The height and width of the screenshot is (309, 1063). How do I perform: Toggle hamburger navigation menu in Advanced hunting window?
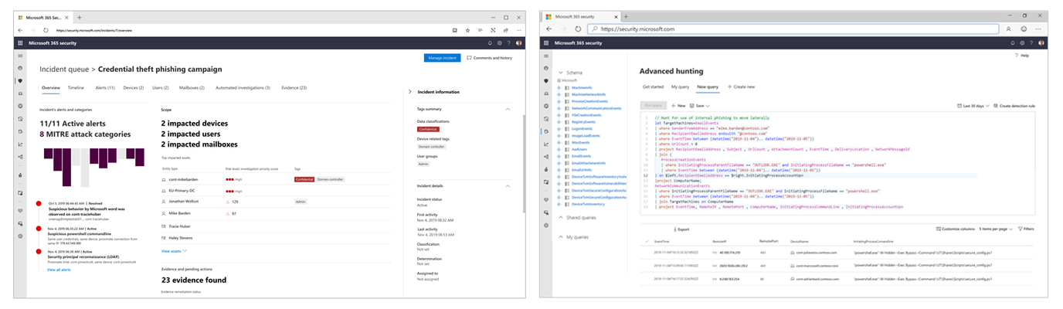click(x=548, y=56)
